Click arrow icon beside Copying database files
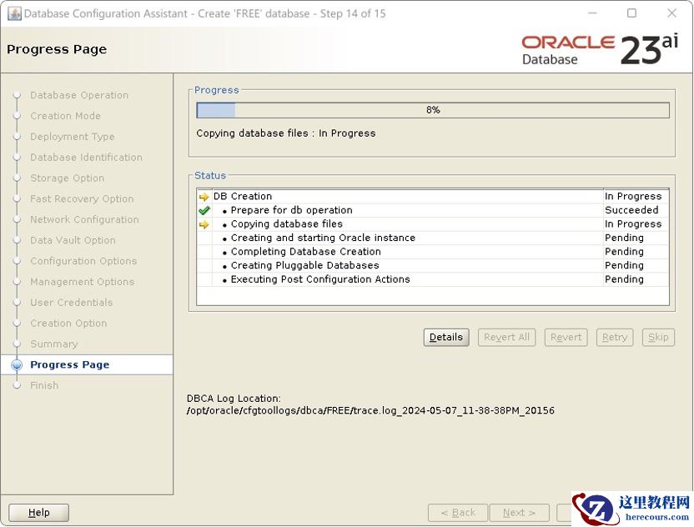The image size is (694, 527). tap(204, 225)
